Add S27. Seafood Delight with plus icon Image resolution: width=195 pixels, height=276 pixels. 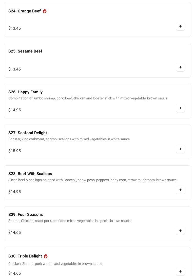(180, 149)
